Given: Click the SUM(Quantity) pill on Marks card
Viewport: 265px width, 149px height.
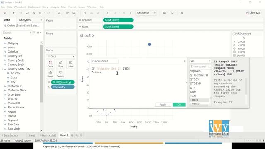Looking at the screenshot, I should (63, 82).
